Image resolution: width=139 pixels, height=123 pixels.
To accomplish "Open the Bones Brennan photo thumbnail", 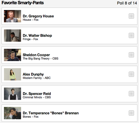I will click(x=13, y=113).
